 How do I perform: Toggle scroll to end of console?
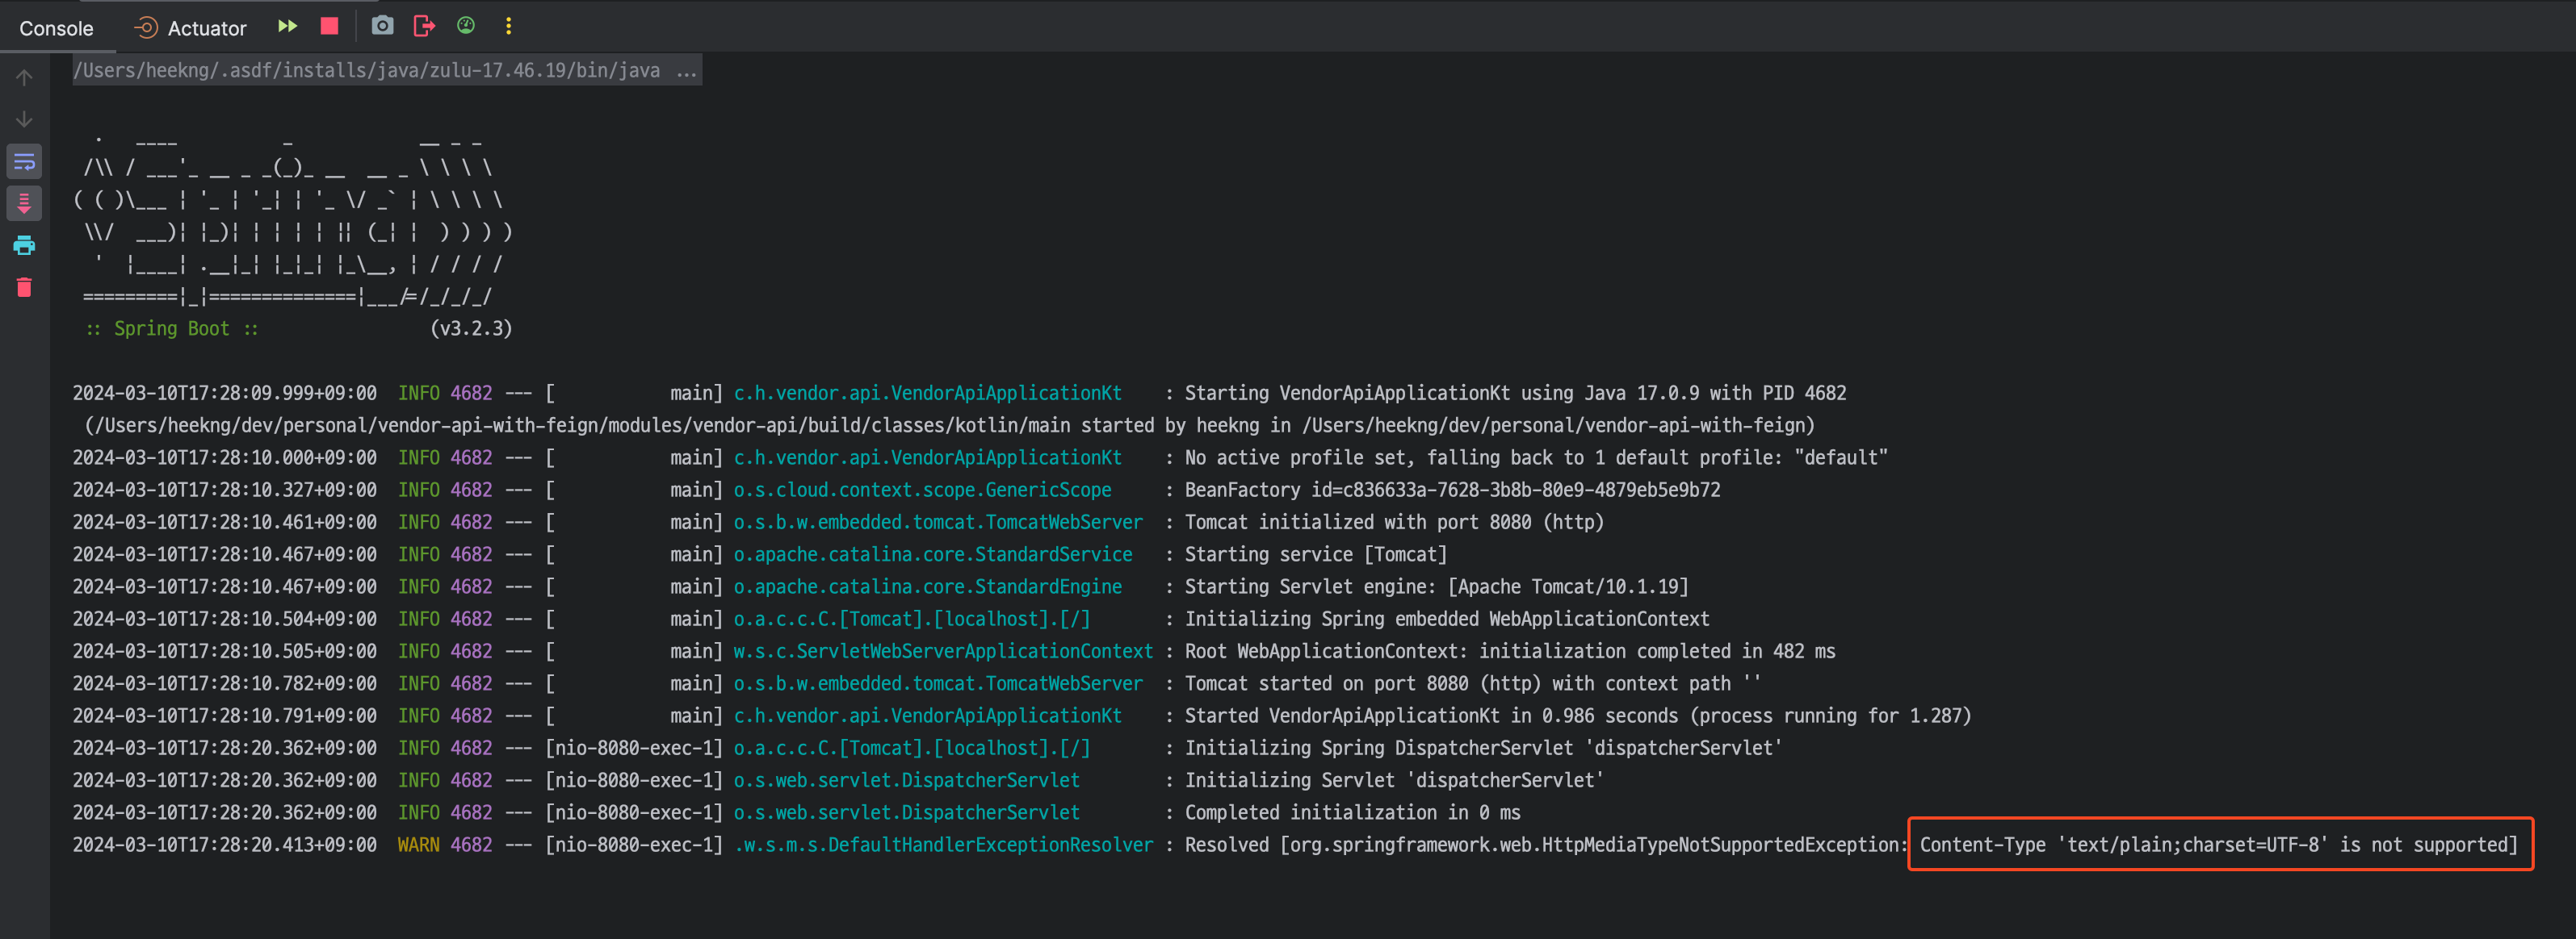coord(25,204)
